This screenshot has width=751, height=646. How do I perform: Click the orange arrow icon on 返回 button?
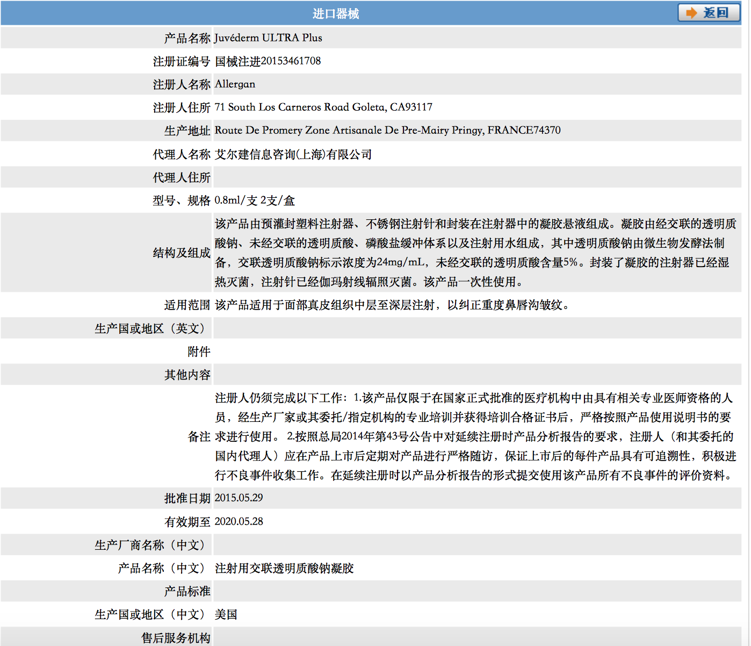coord(691,13)
